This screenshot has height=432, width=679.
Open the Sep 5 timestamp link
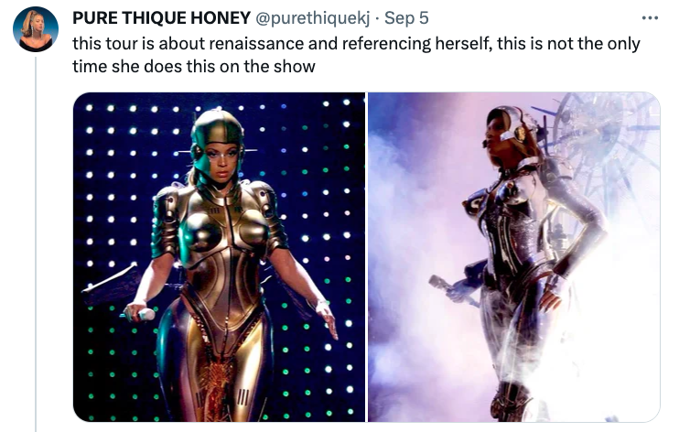(406, 17)
